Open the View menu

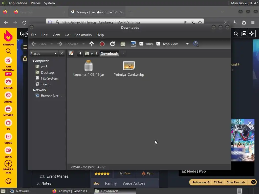click(56, 35)
